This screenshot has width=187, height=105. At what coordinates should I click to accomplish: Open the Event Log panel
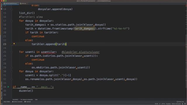click(x=180, y=102)
